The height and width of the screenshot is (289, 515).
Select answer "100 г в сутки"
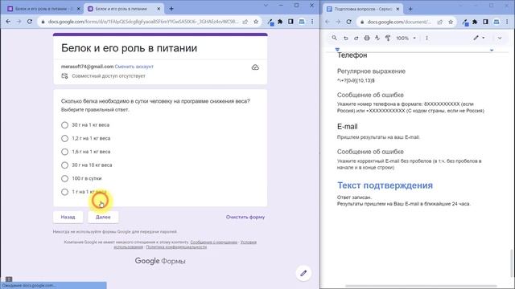(x=64, y=178)
